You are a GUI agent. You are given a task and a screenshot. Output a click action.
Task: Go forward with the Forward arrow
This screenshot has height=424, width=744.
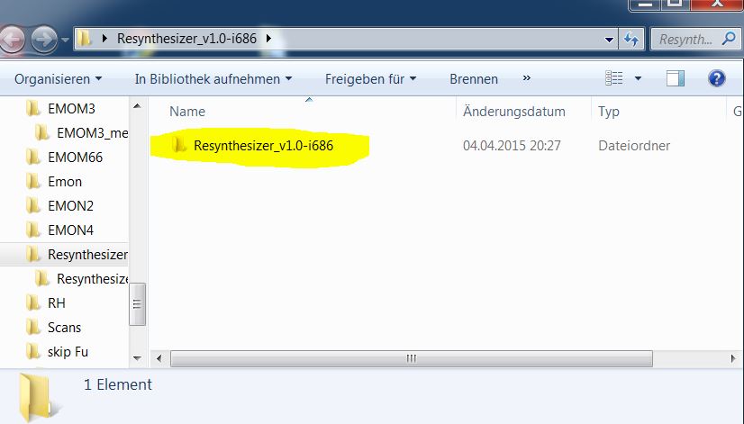[44, 39]
